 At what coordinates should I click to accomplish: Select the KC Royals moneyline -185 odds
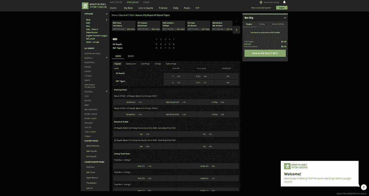click(x=226, y=76)
